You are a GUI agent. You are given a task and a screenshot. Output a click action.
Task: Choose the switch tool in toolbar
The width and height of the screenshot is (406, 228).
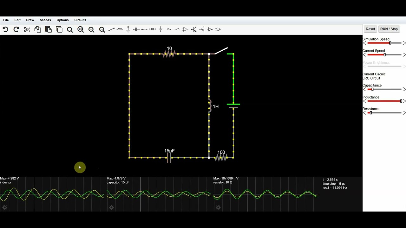(x=177, y=29)
